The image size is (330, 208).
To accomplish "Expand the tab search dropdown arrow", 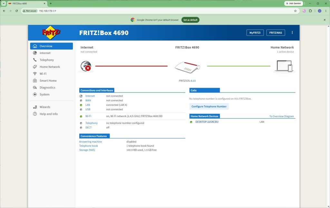I will (x=4, y=4).
